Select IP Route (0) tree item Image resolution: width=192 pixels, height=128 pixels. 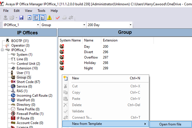[x=25, y=118]
